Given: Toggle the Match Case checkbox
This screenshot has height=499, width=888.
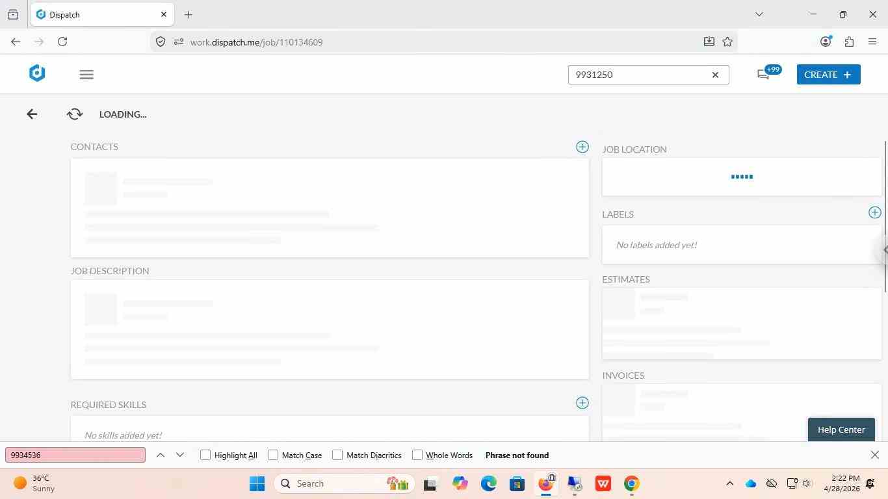Looking at the screenshot, I should pos(273,455).
